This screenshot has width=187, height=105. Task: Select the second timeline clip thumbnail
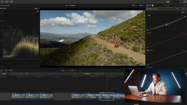(x=32, y=96)
